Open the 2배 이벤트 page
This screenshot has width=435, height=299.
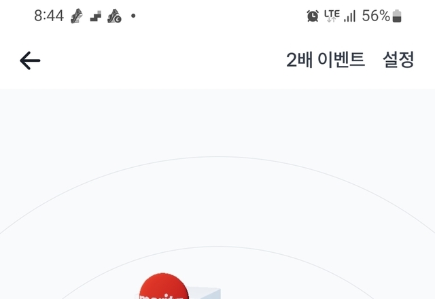(326, 60)
